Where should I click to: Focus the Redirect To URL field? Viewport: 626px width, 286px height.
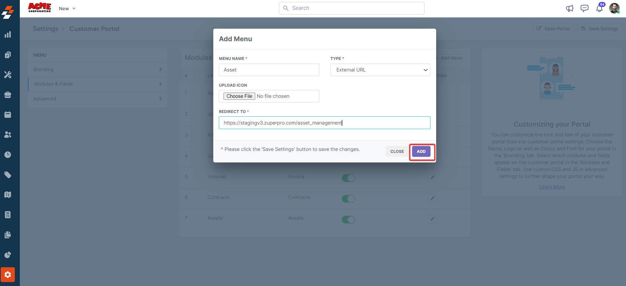coord(325,123)
